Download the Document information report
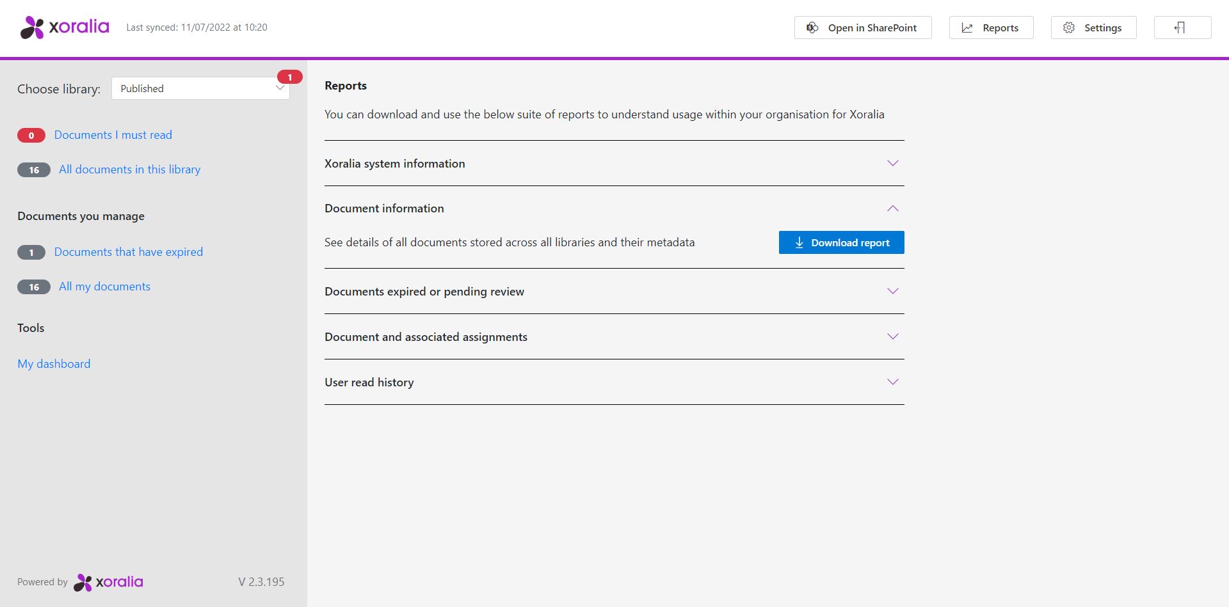The height and width of the screenshot is (607, 1229). 841,242
